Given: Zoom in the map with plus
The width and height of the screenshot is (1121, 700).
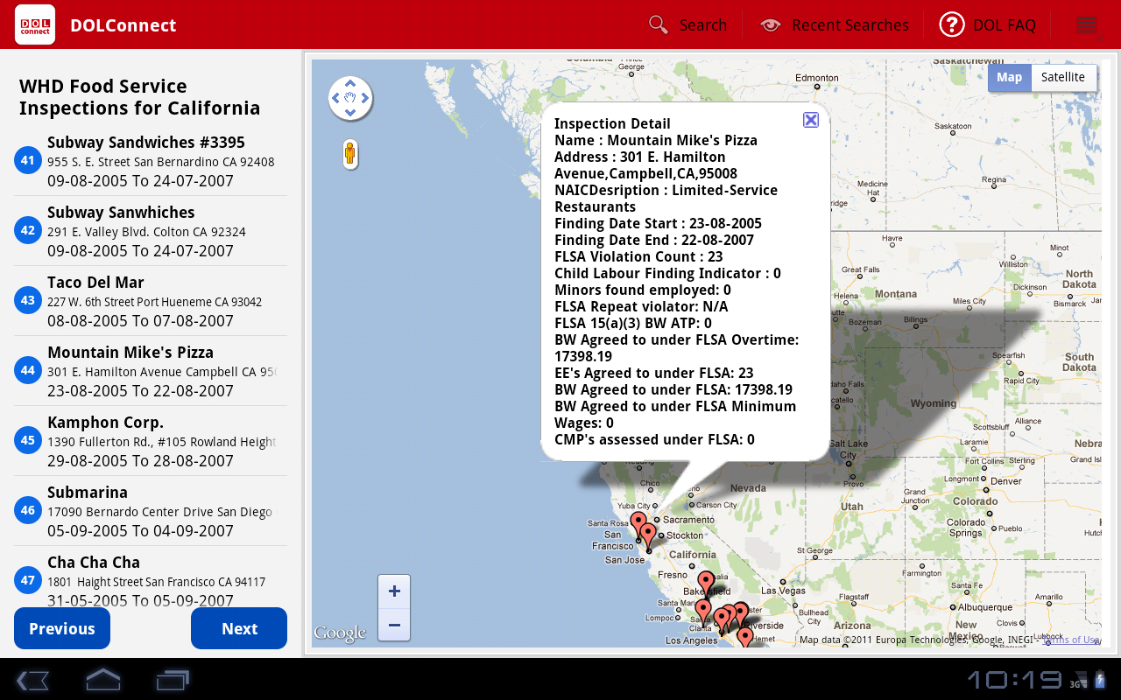Looking at the screenshot, I should [x=394, y=591].
